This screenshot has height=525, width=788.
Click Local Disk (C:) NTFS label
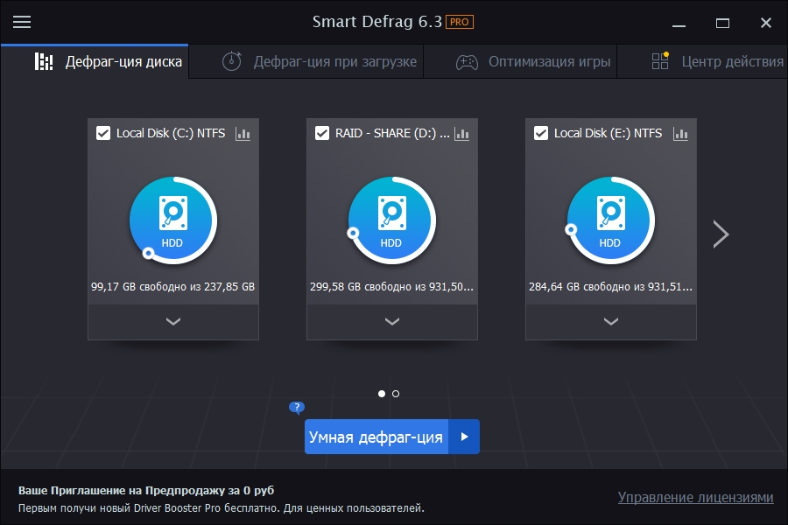[171, 133]
